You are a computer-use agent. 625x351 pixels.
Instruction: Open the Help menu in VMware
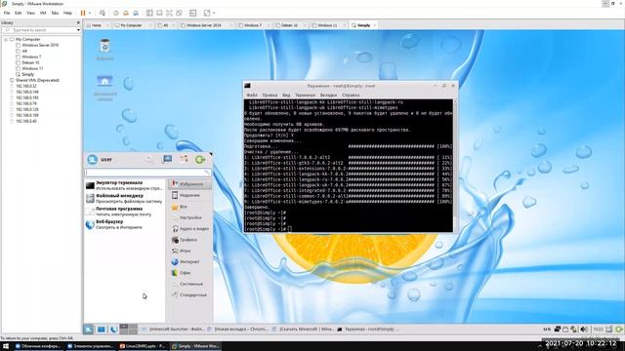pos(67,13)
